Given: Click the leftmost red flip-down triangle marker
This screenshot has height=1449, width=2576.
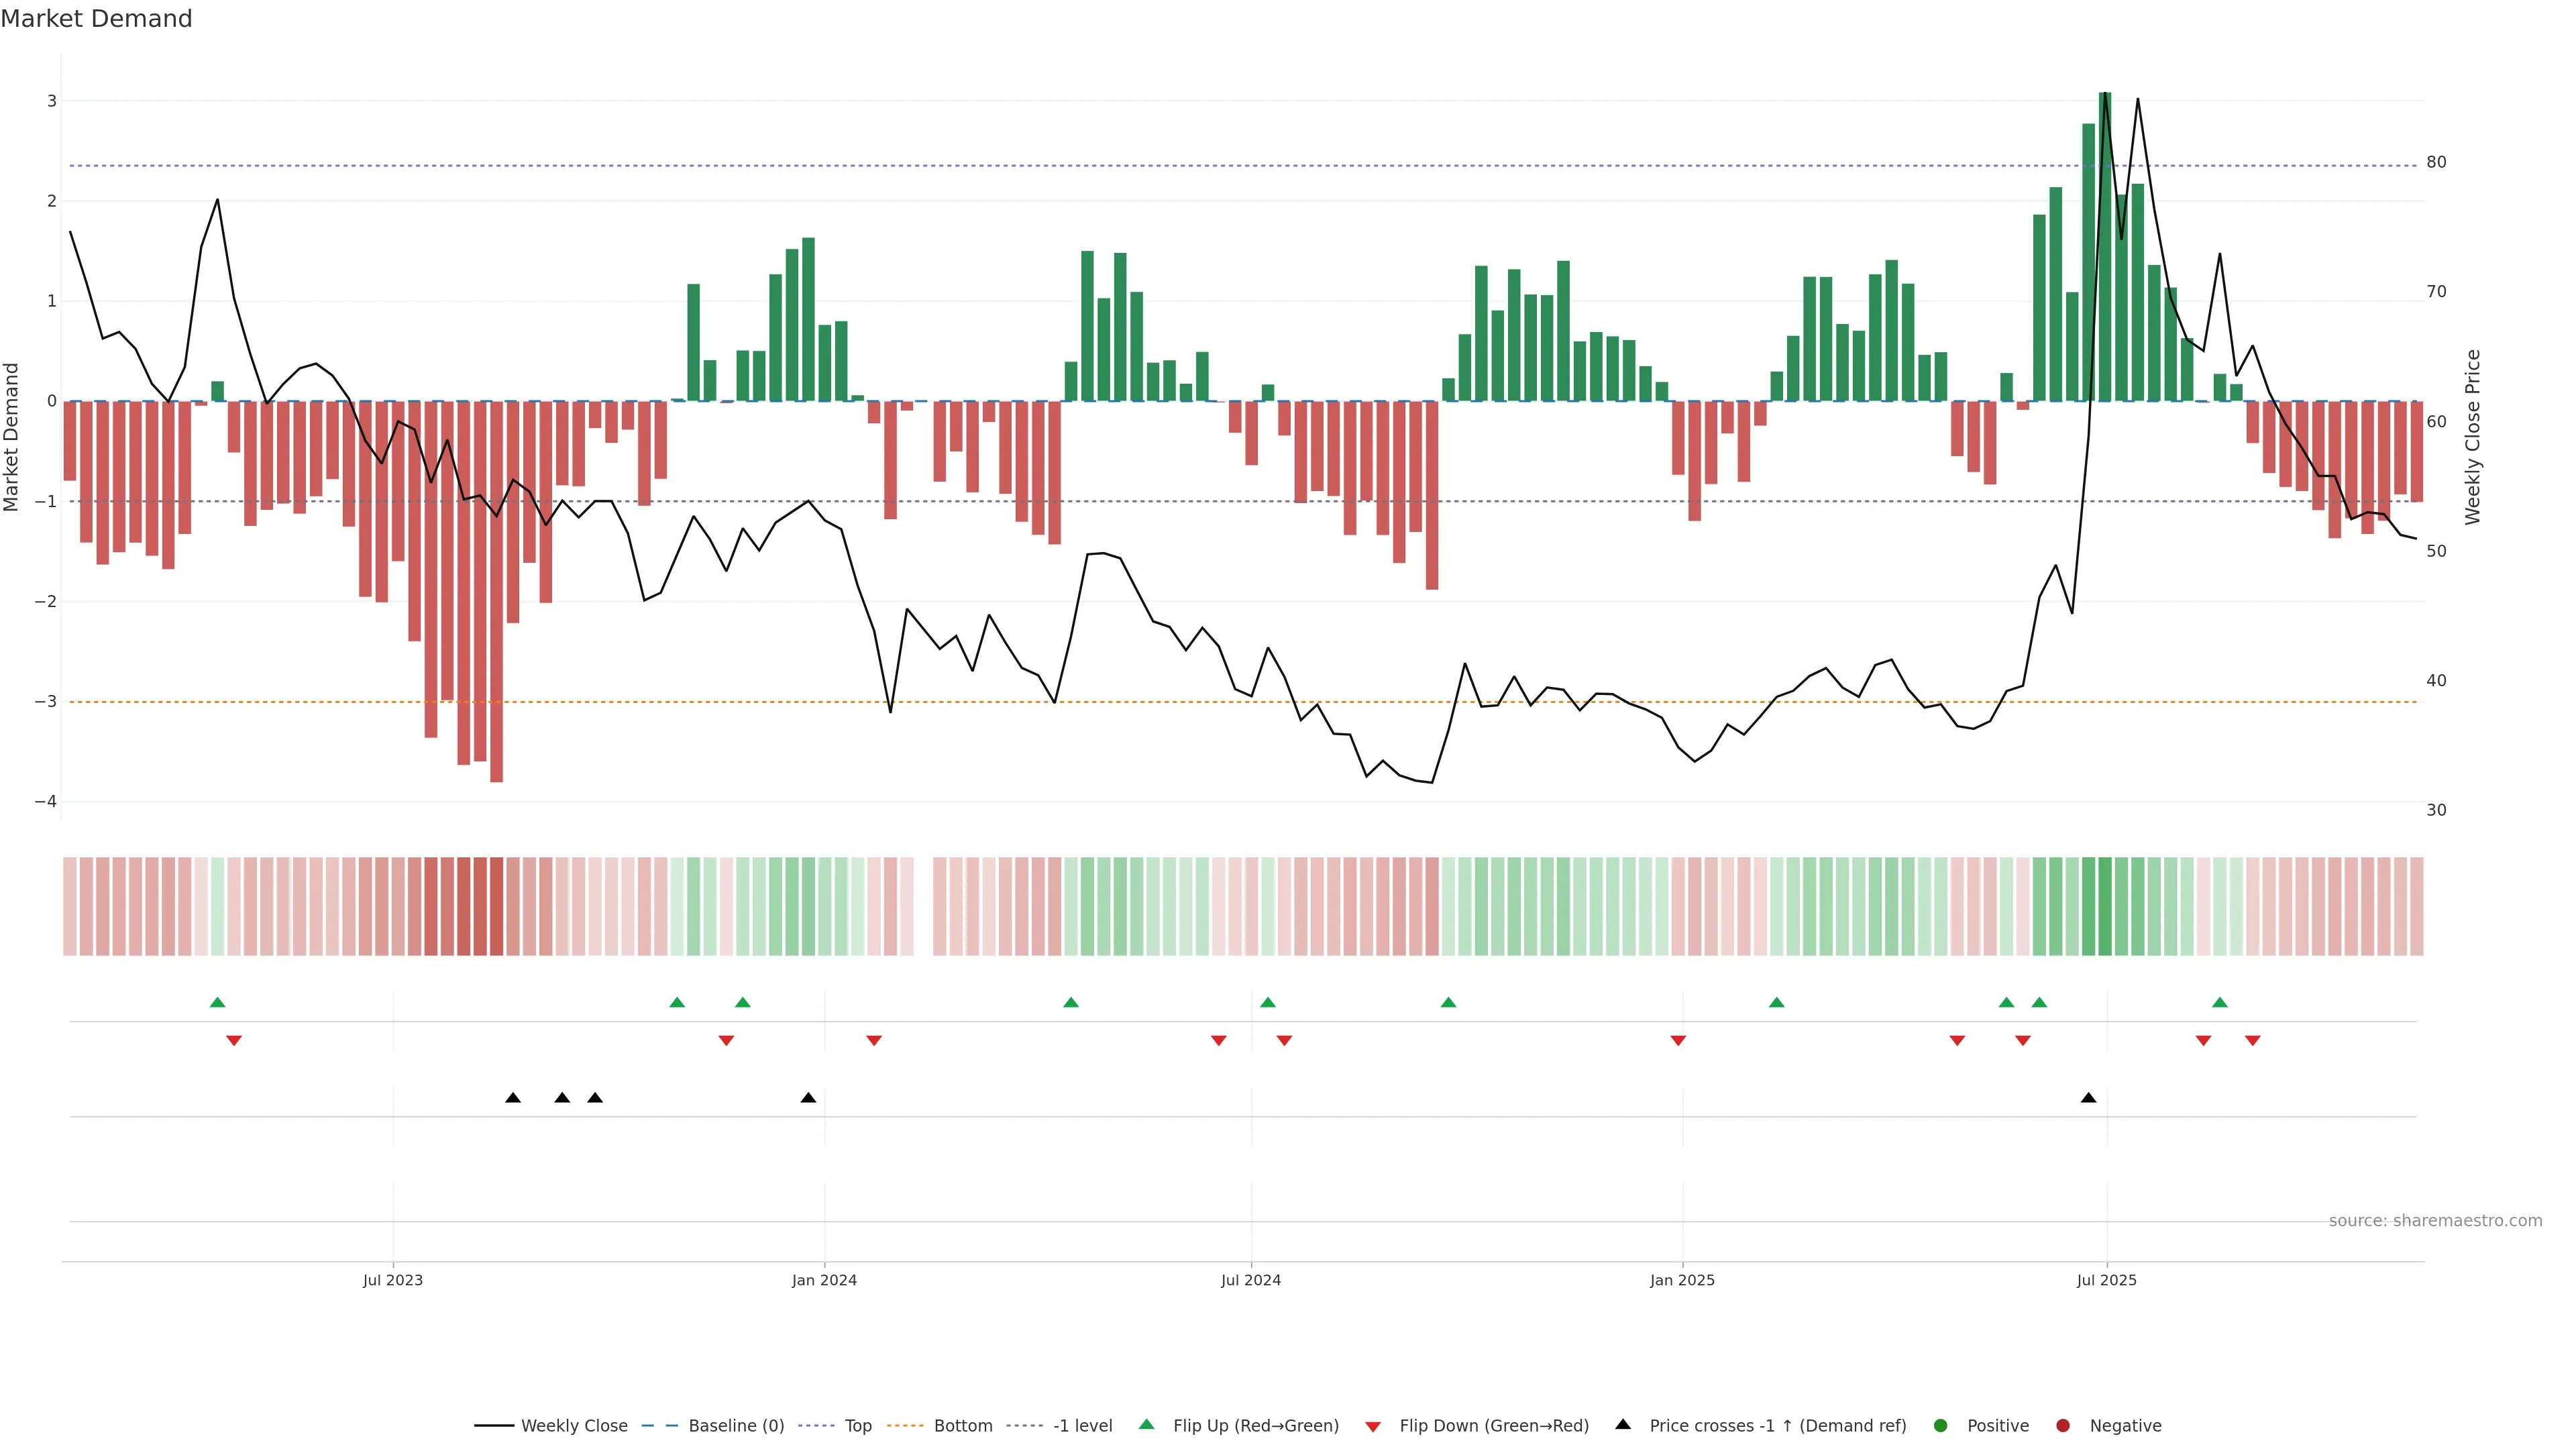Looking at the screenshot, I should click(234, 1041).
